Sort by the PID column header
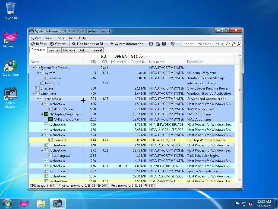278x209 pixels. (x=93, y=62)
